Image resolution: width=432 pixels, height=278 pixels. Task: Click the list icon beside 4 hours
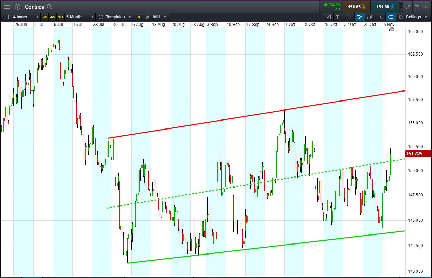tap(6, 17)
